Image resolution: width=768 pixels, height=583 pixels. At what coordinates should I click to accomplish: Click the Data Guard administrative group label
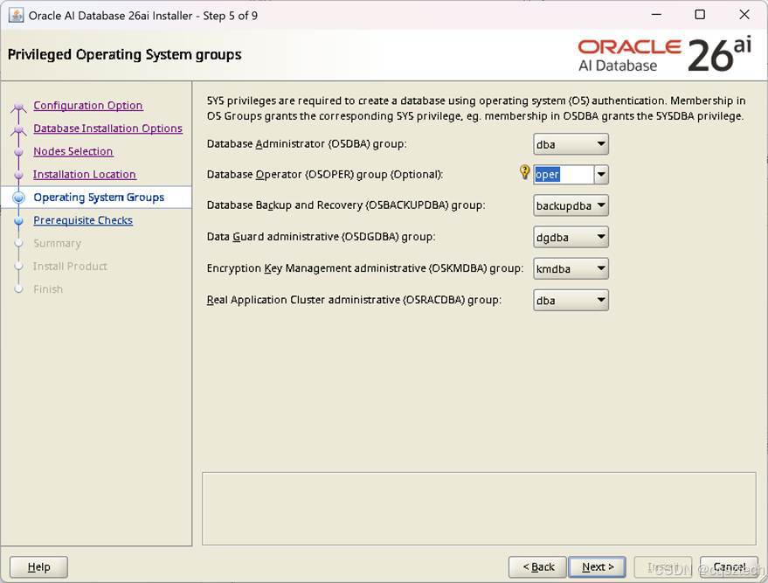point(321,237)
